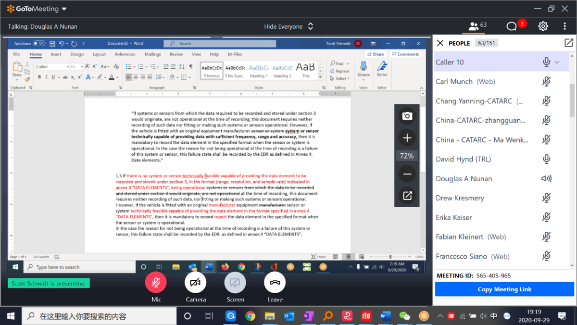
Task: Click Copy Meeting Link
Action: 504,289
